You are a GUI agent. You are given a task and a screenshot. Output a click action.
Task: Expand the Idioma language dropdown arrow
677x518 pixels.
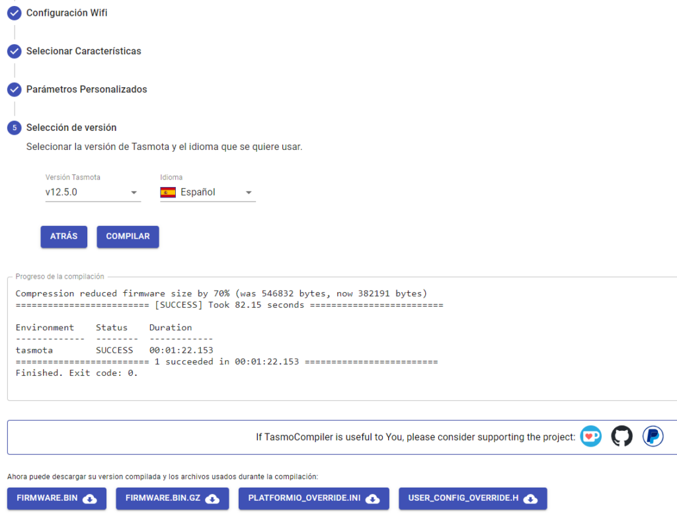(x=249, y=193)
